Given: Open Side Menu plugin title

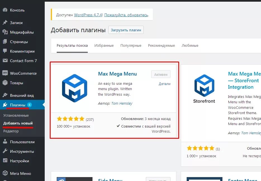Looking at the screenshot, I should coord(110,179).
